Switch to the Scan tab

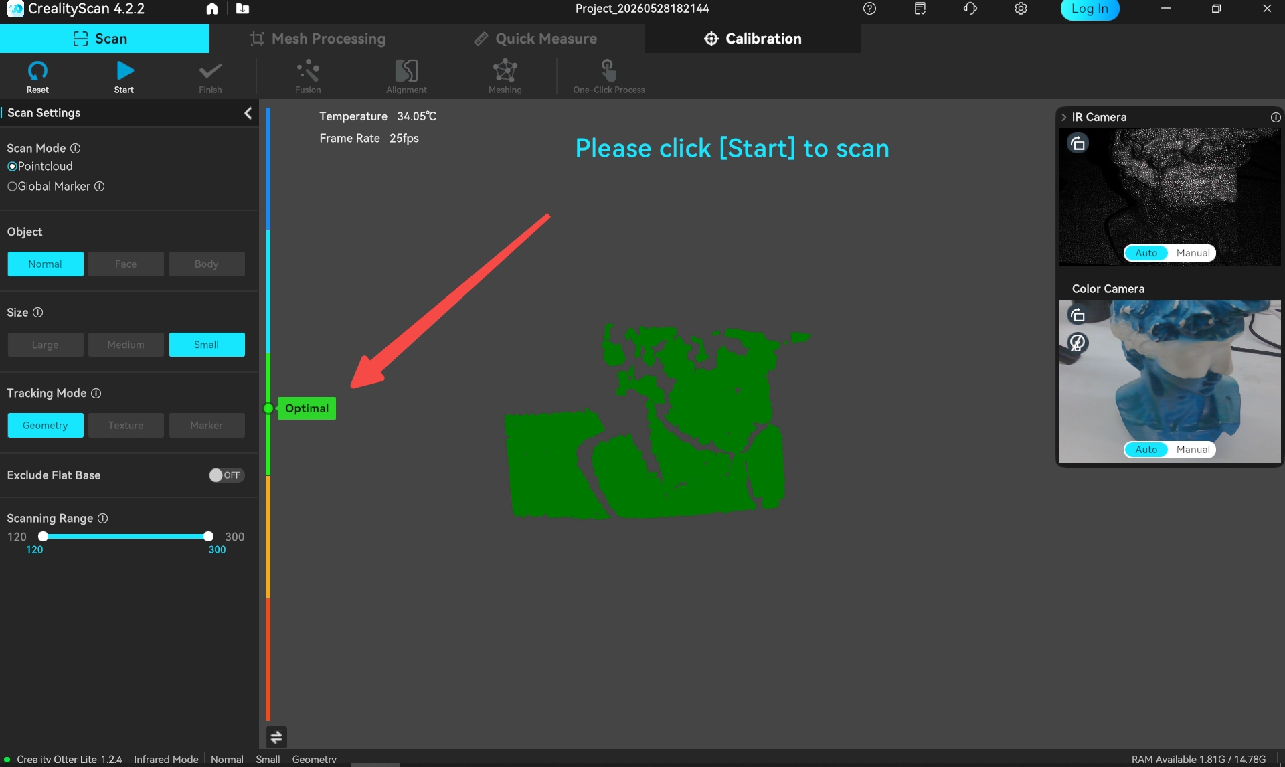click(104, 39)
